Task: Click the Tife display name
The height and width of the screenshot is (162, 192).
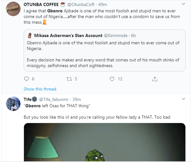Action: coord(27,99)
